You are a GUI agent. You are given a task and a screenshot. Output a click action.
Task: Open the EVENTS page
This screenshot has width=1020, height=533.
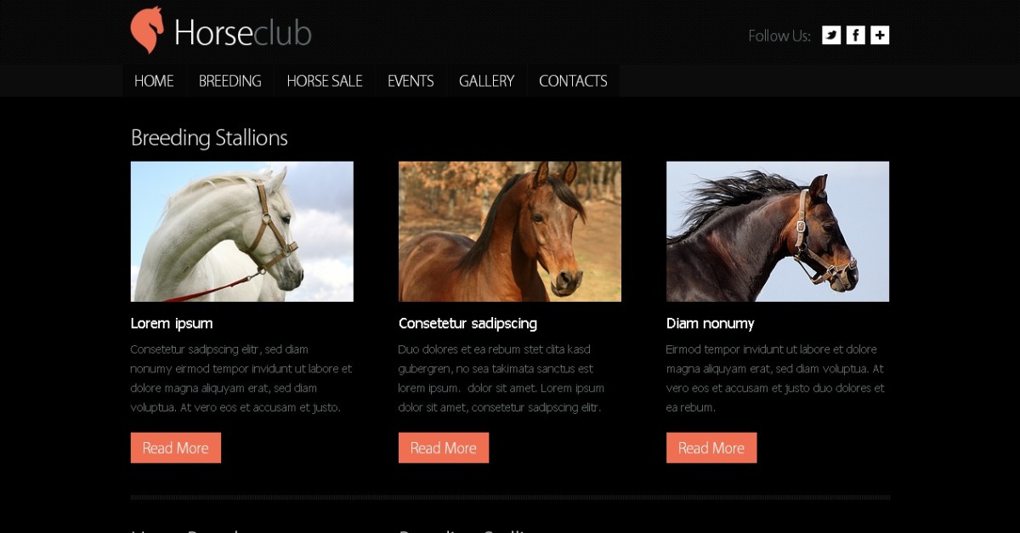(411, 81)
